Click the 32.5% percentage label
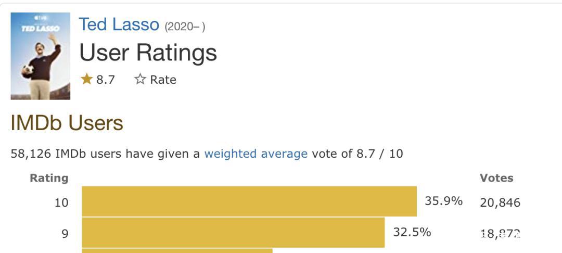 (x=412, y=232)
